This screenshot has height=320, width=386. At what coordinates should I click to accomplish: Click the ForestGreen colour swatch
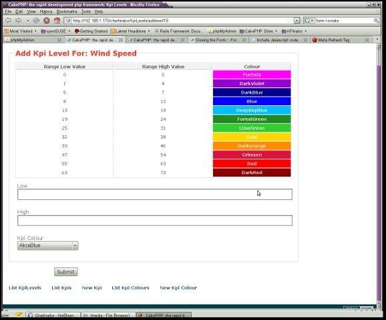click(x=252, y=119)
